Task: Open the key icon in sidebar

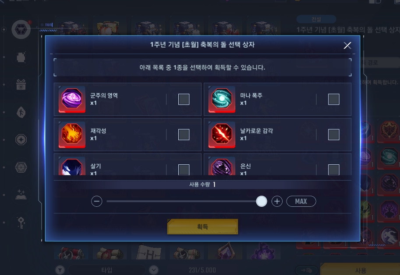Action: (21, 223)
